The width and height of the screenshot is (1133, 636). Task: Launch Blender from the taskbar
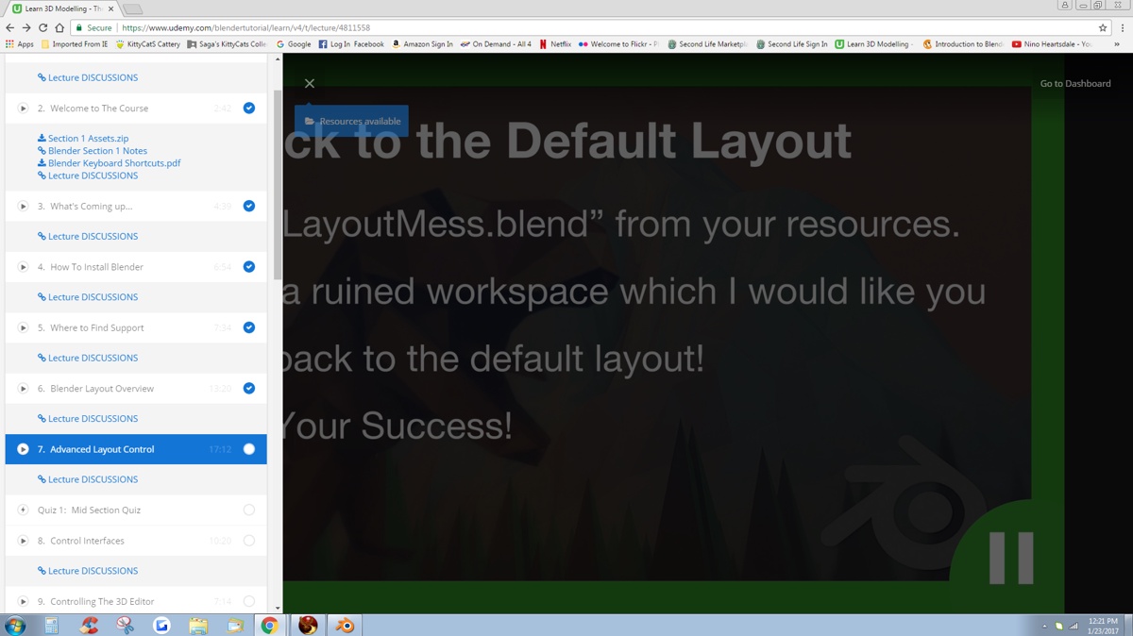click(345, 625)
